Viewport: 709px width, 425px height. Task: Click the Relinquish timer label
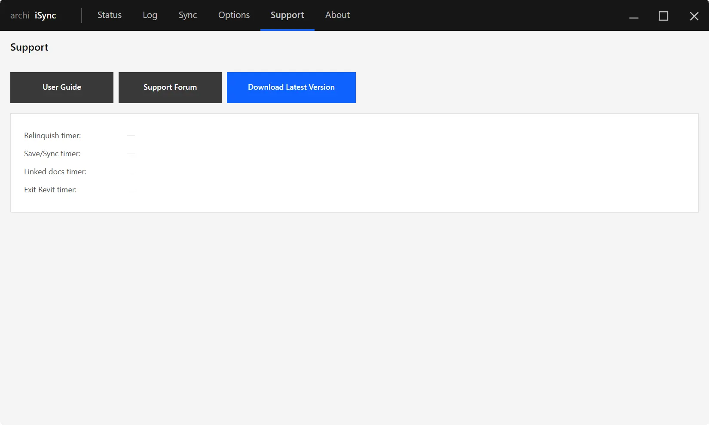coord(52,136)
